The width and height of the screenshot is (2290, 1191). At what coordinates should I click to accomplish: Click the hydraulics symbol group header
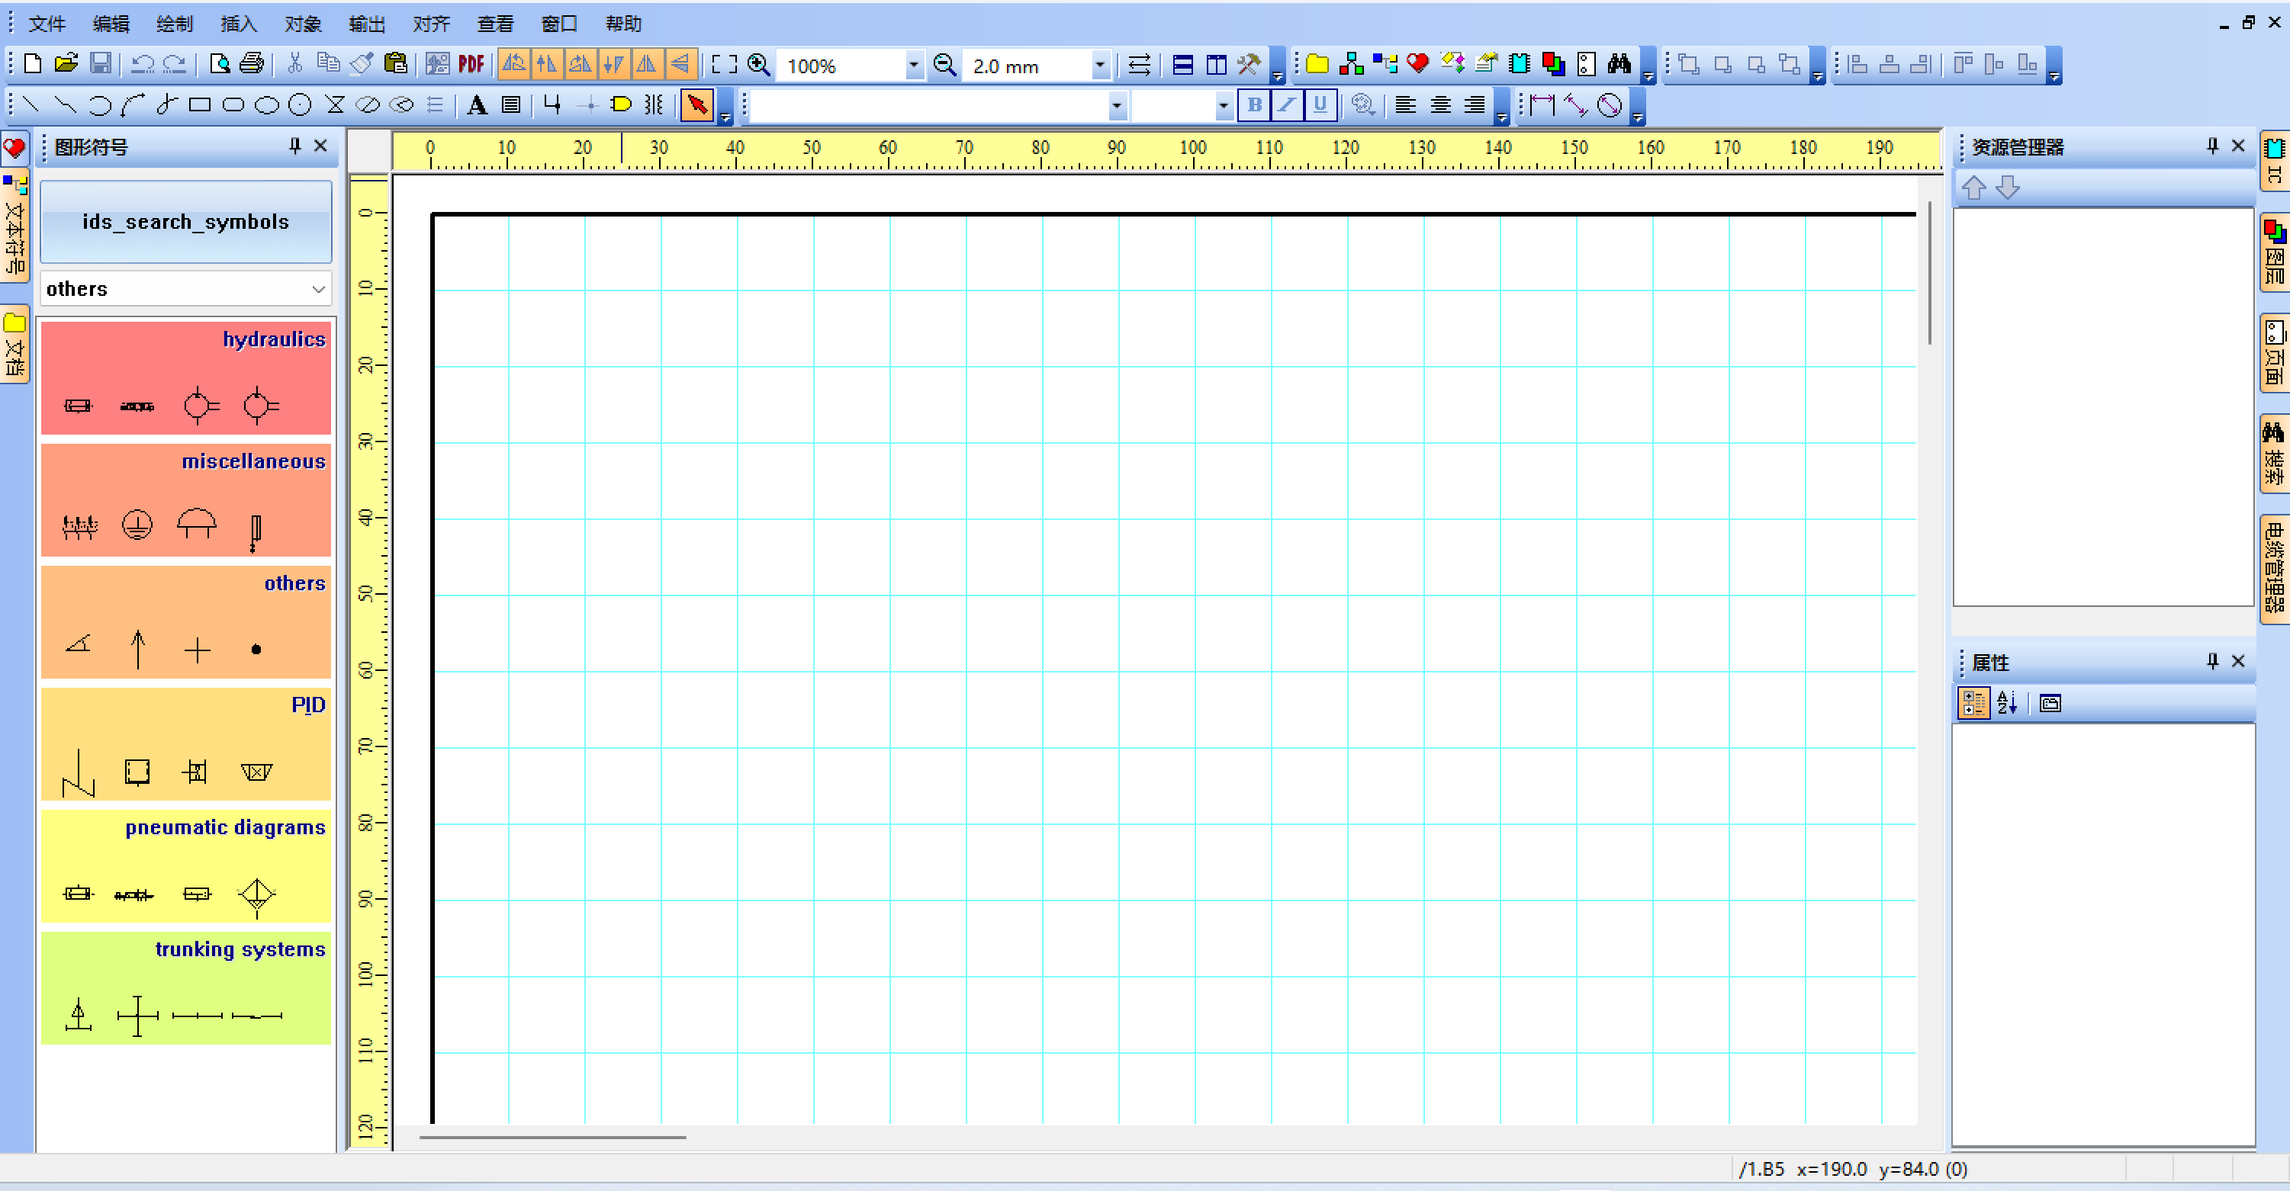click(x=273, y=339)
